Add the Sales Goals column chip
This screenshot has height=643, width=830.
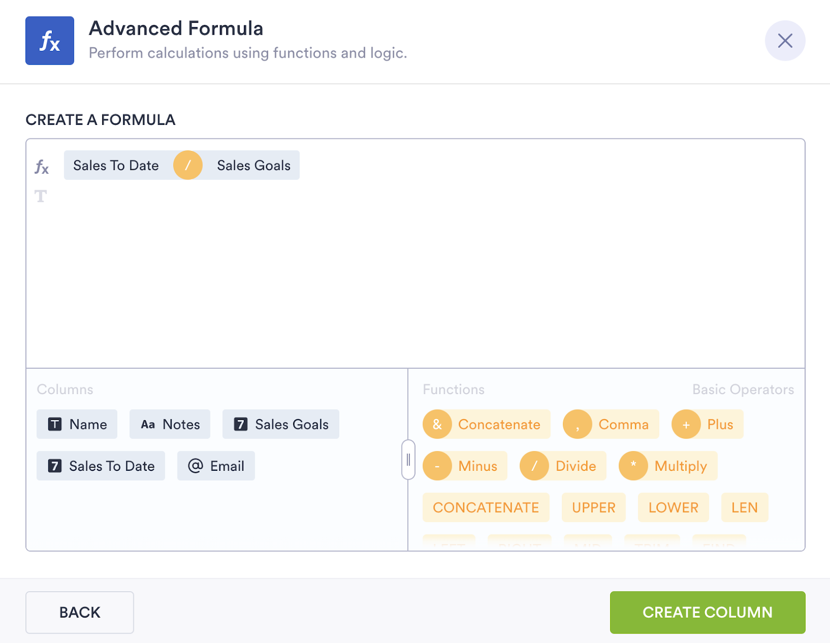(281, 424)
